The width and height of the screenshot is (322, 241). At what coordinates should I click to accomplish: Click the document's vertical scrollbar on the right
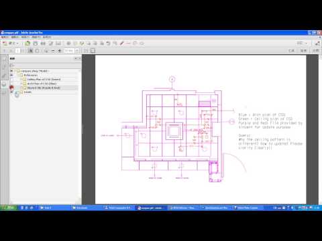click(x=320, y=129)
